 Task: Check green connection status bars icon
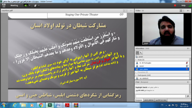point(190,5)
